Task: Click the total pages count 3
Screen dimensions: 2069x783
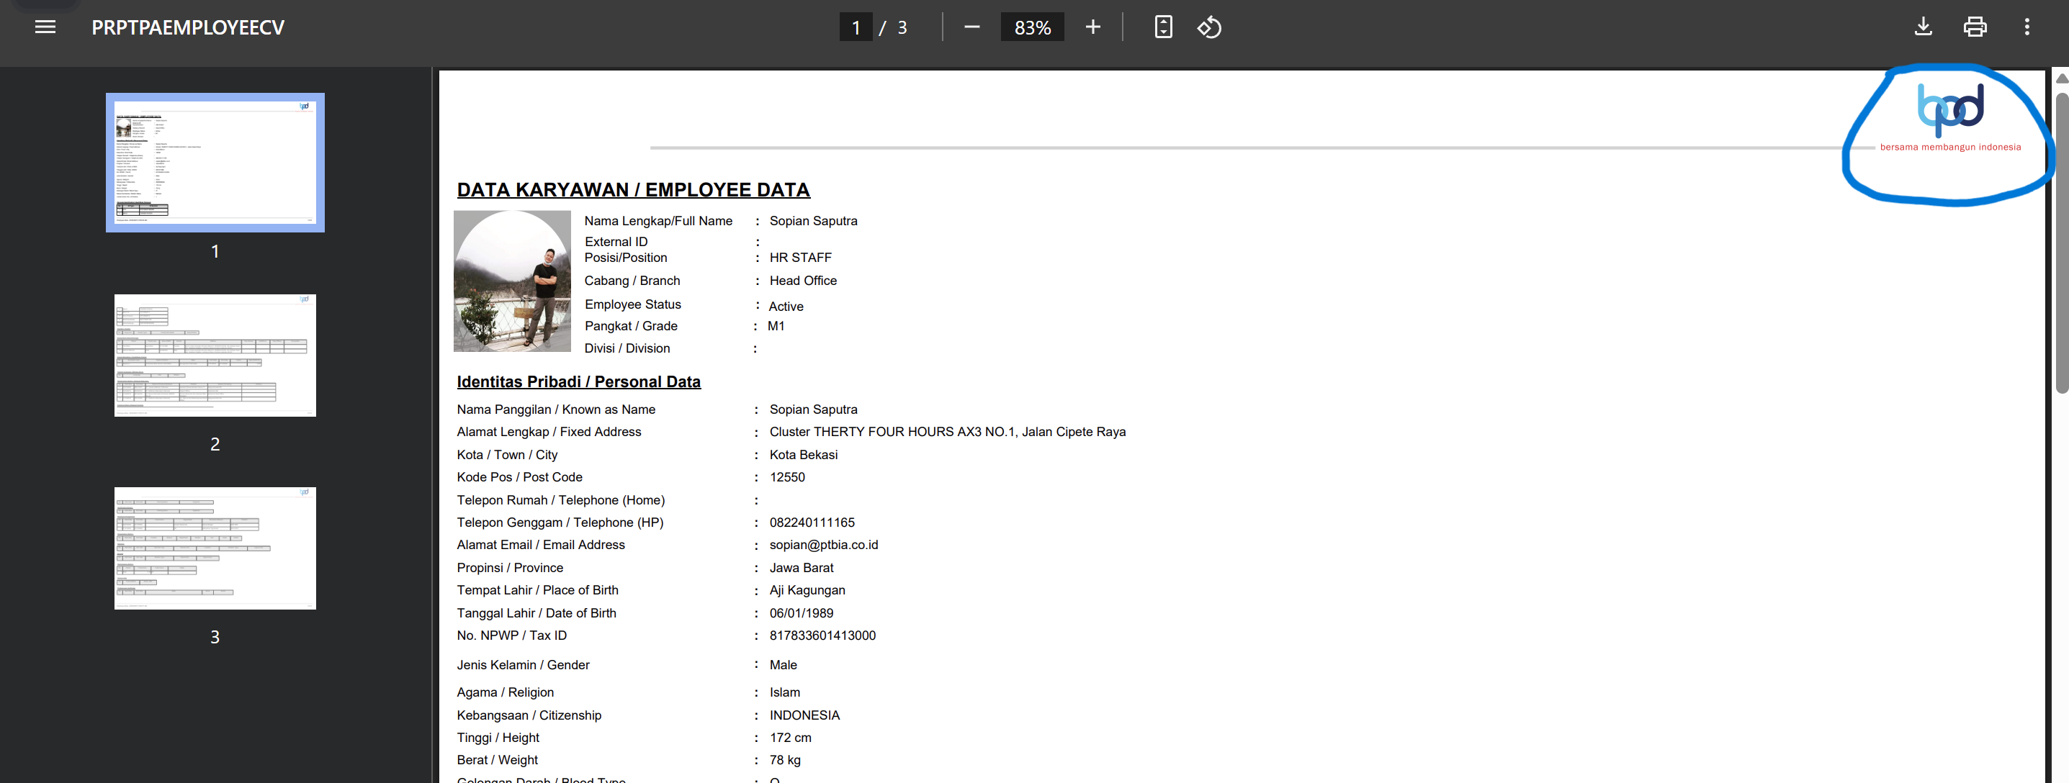Action: click(902, 27)
